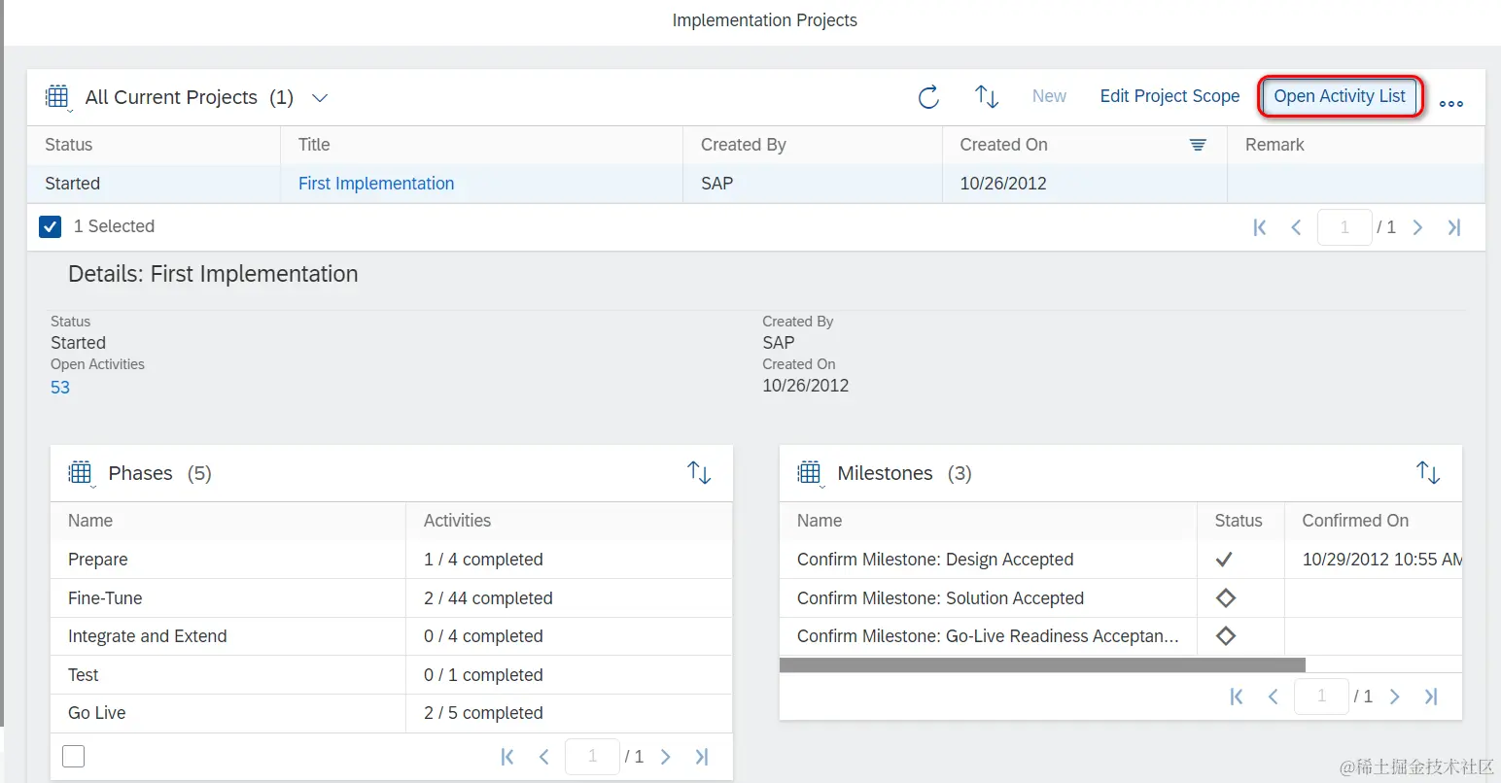Click the Milestones horizontal scrollbar
Viewport: 1501px width, 783px height.
1042,665
